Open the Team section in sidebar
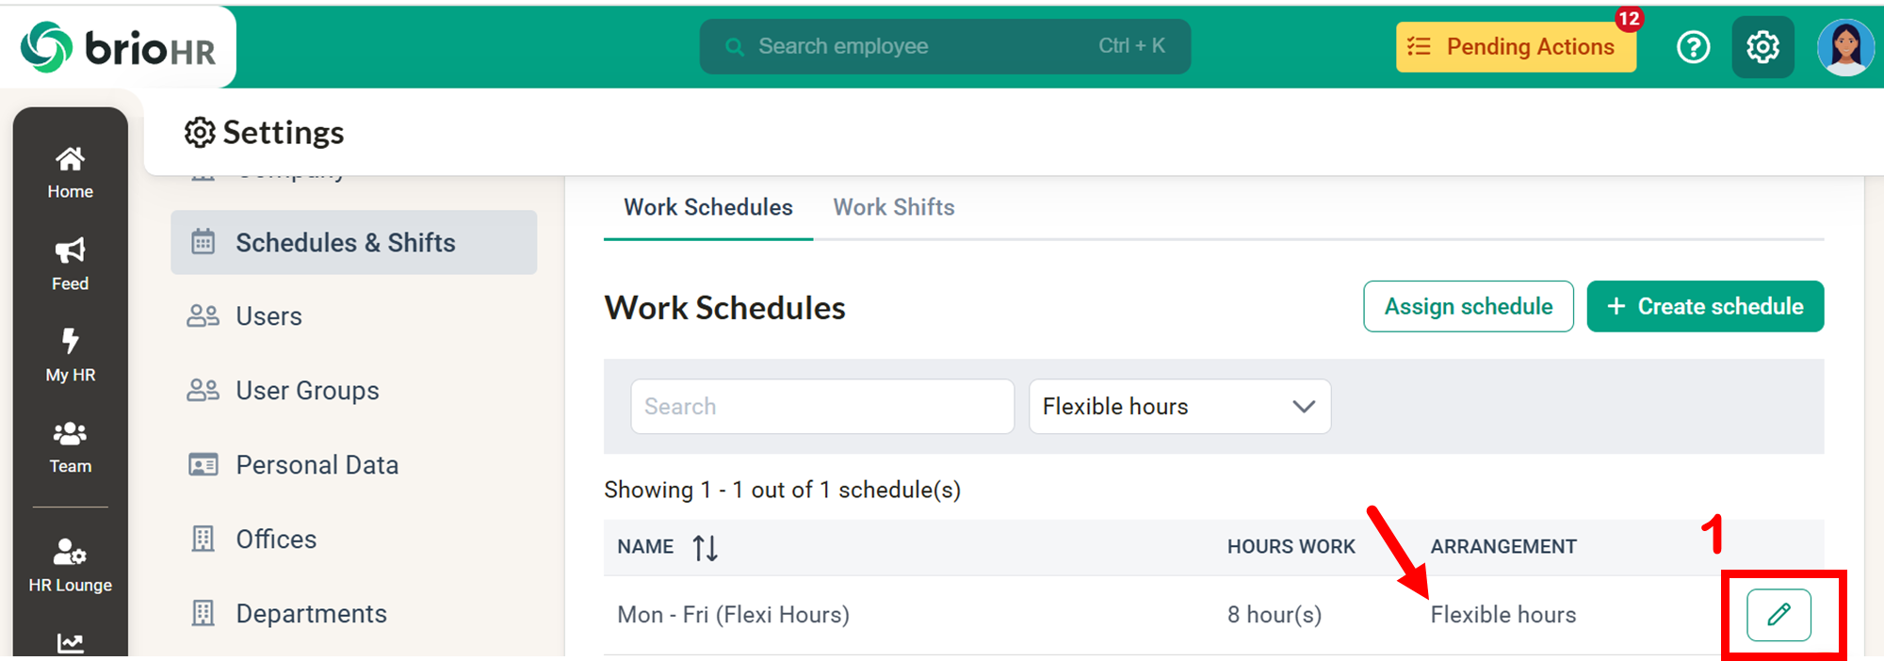 pyautogui.click(x=71, y=447)
